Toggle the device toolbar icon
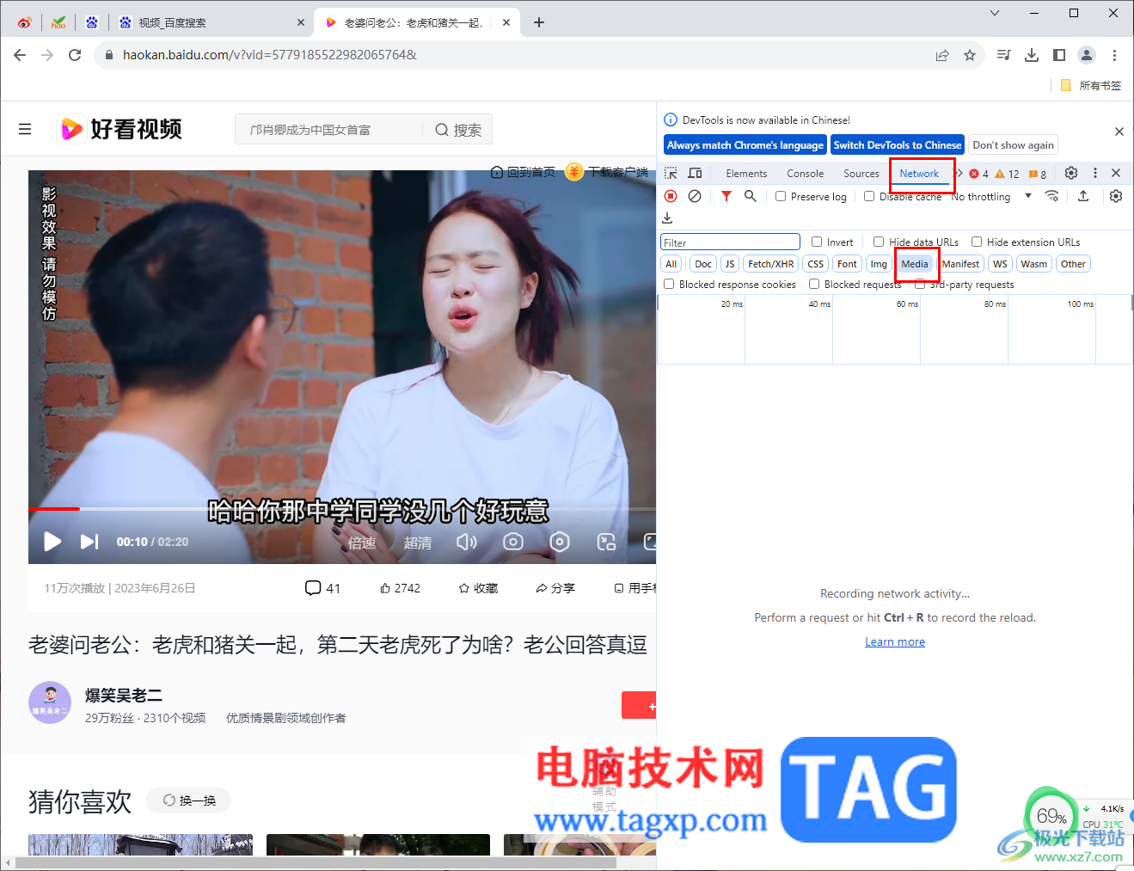Screen dimensions: 1134x871 pos(695,173)
